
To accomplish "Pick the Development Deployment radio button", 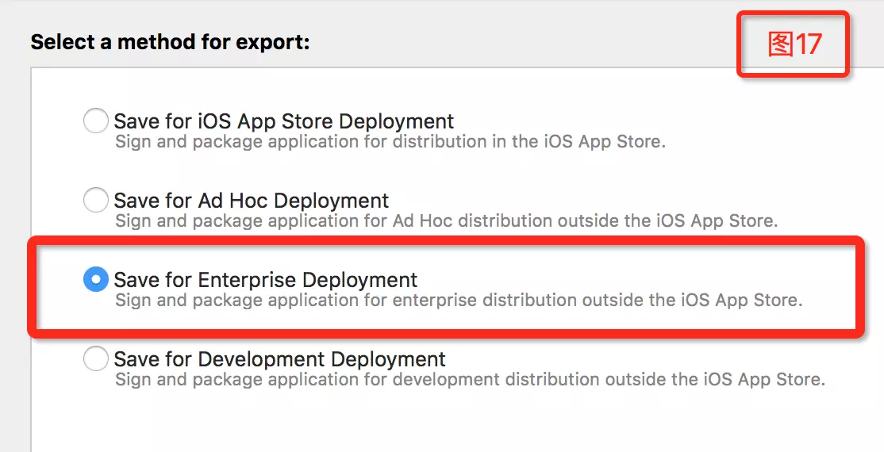I will coord(95,358).
